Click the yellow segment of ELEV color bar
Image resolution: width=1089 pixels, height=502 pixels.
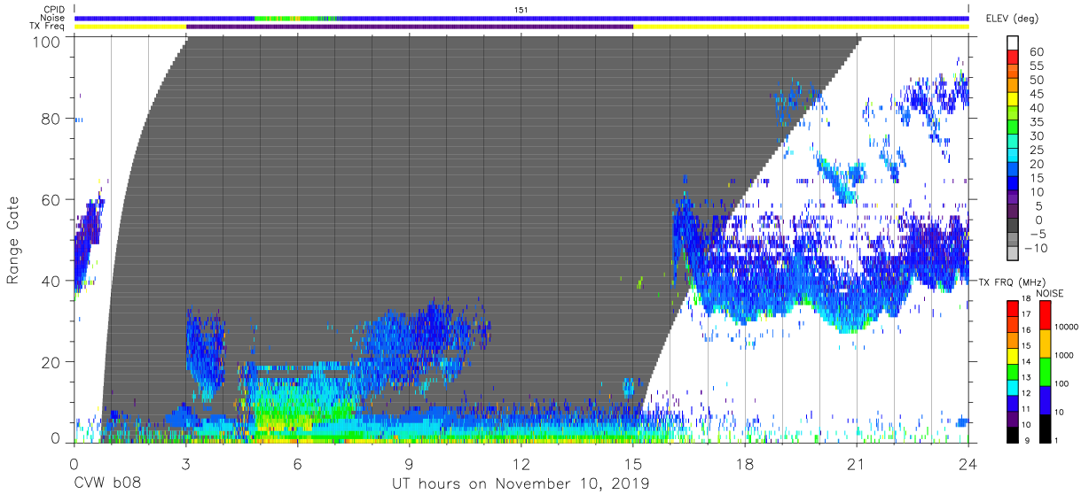[x=1012, y=100]
